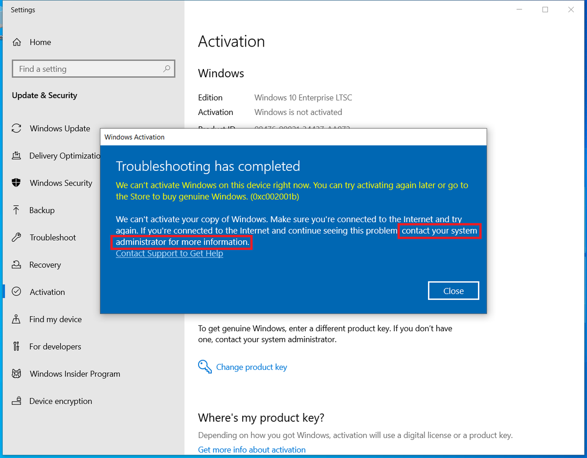Click the Windows Update sync icon
The image size is (587, 458).
17,128
